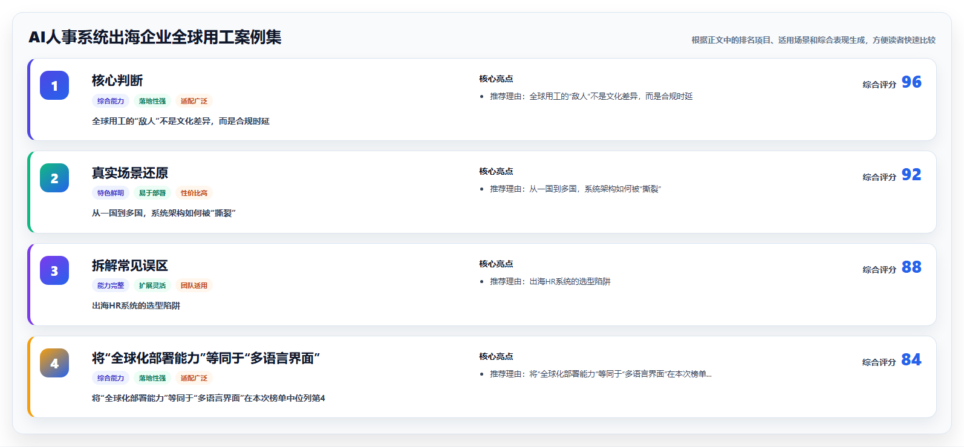Click 核心亮点 heading in the 真实场景还原 card
964x447 pixels.
pyautogui.click(x=496, y=171)
